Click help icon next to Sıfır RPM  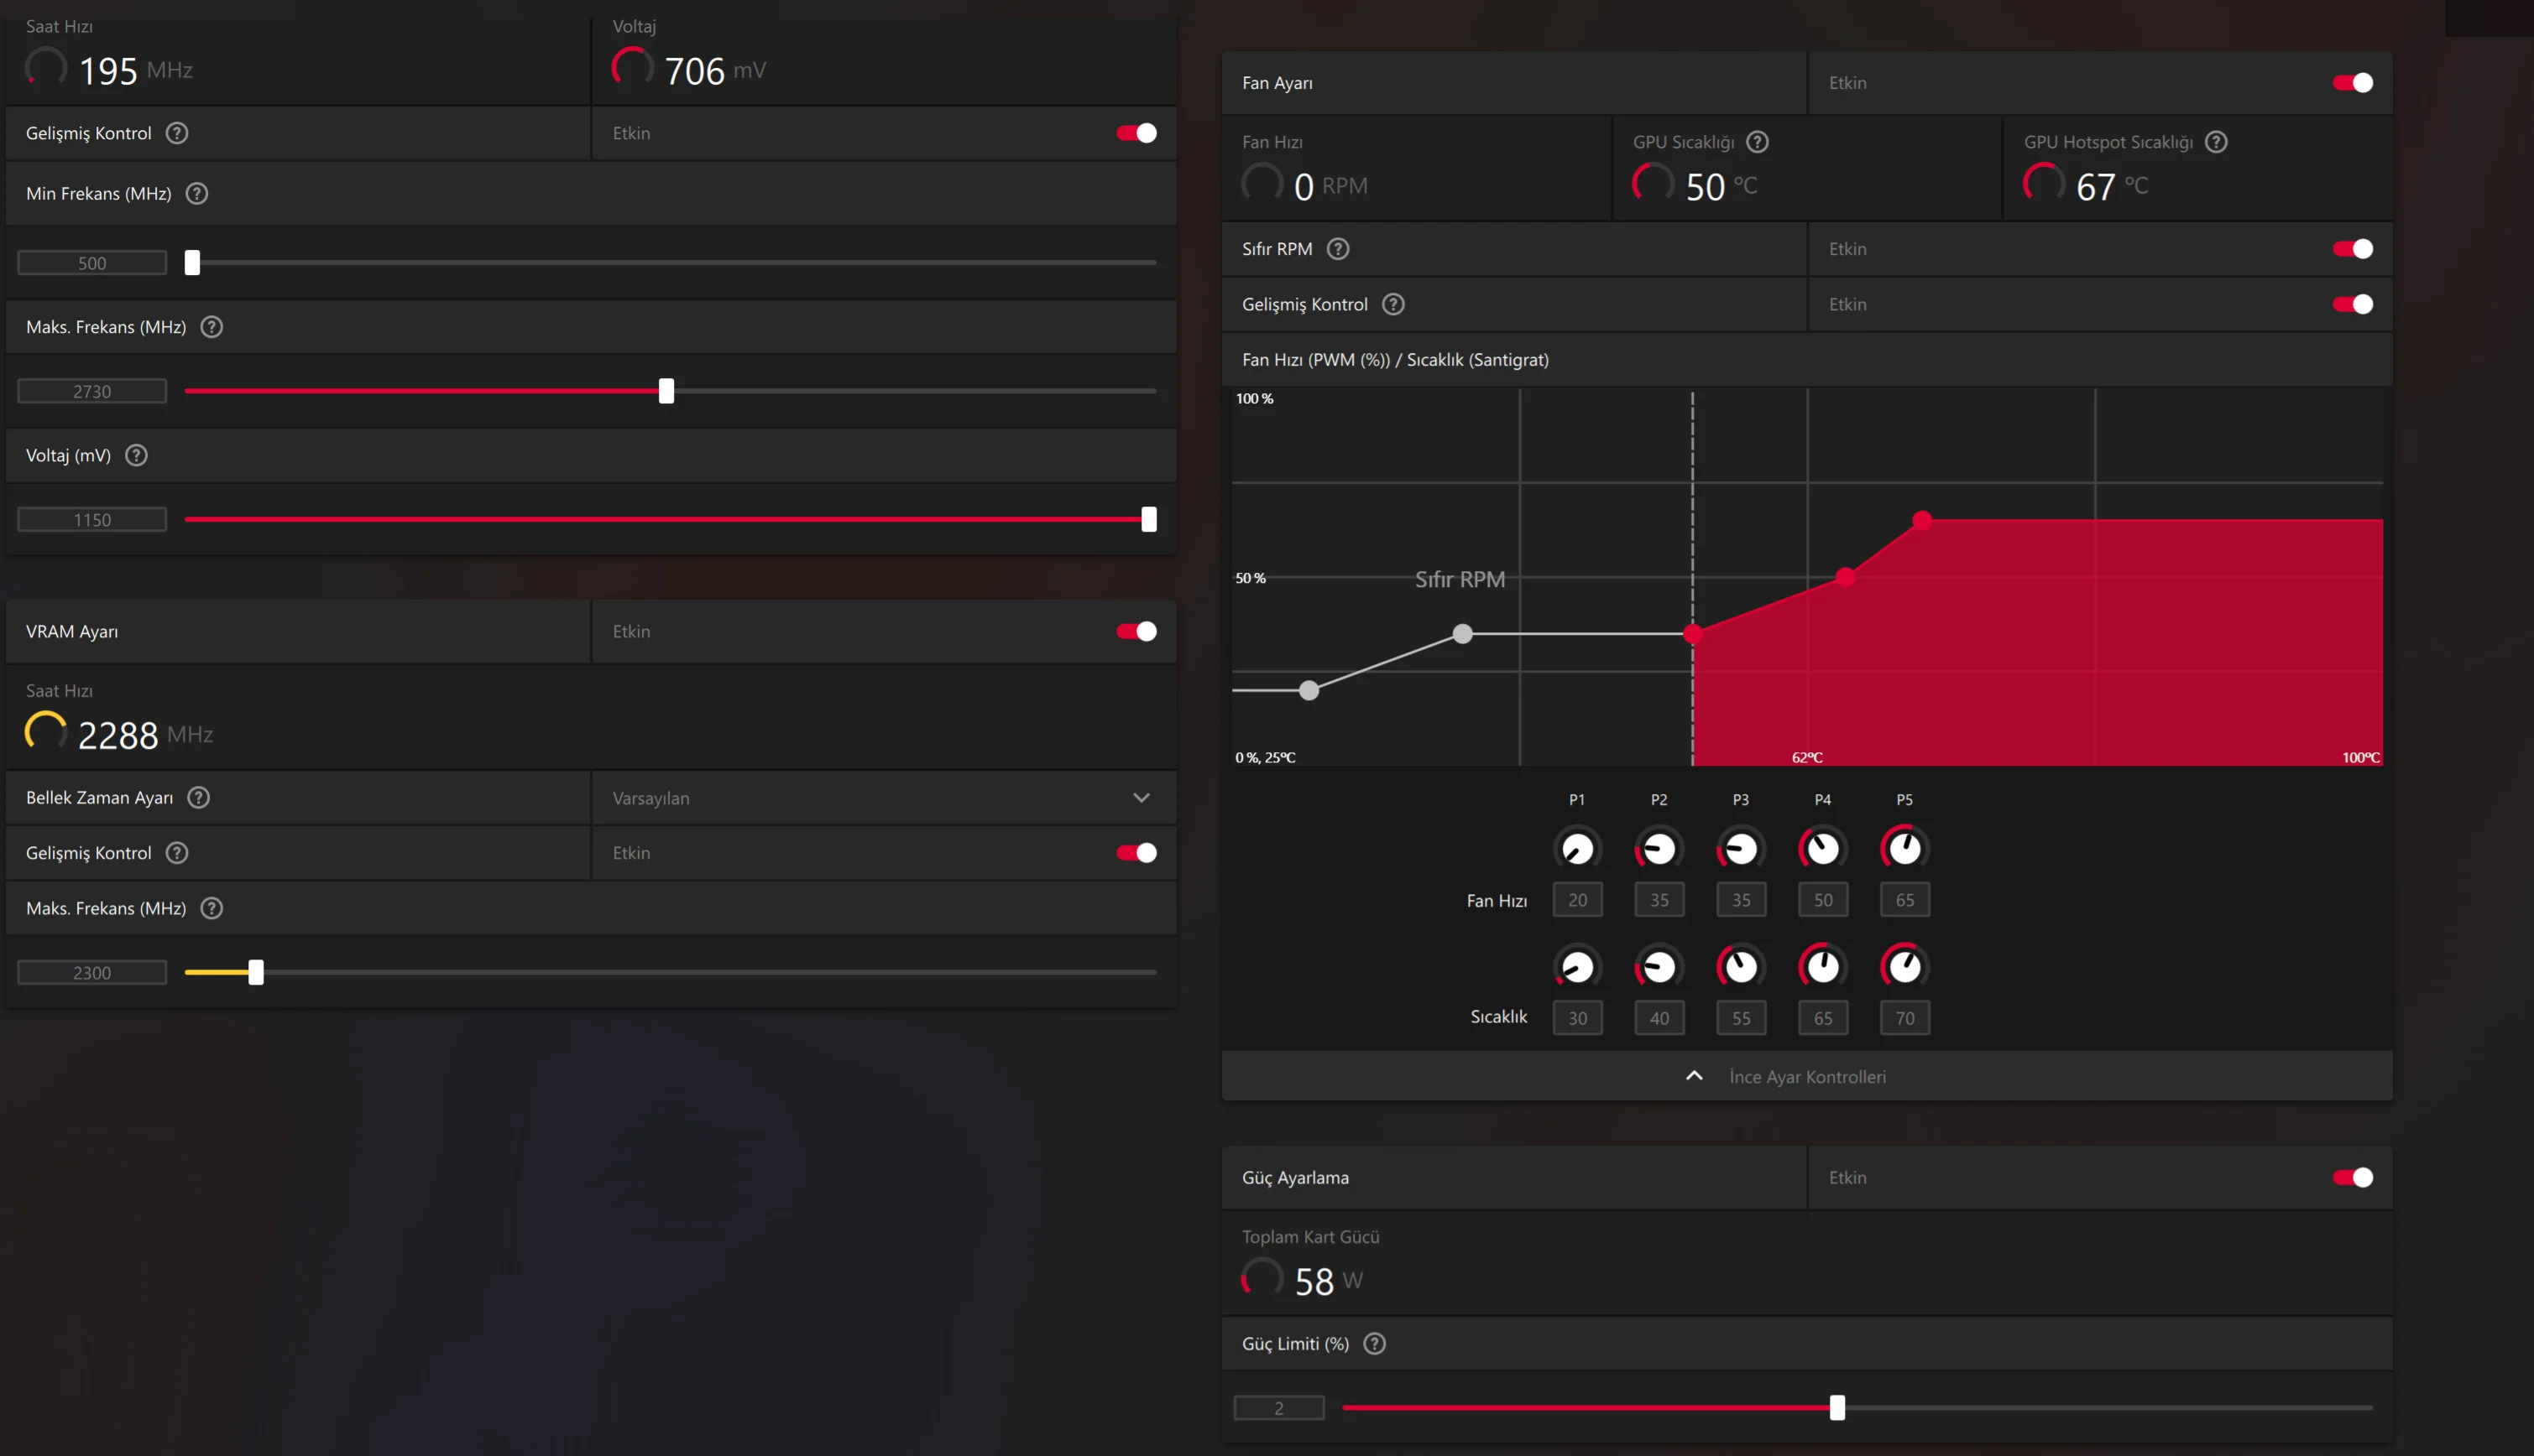1338,249
